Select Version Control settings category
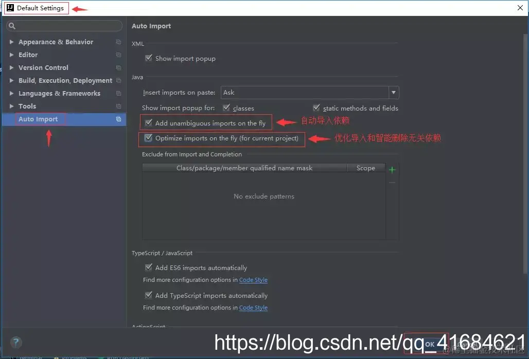The height and width of the screenshot is (359, 529). 43,67
